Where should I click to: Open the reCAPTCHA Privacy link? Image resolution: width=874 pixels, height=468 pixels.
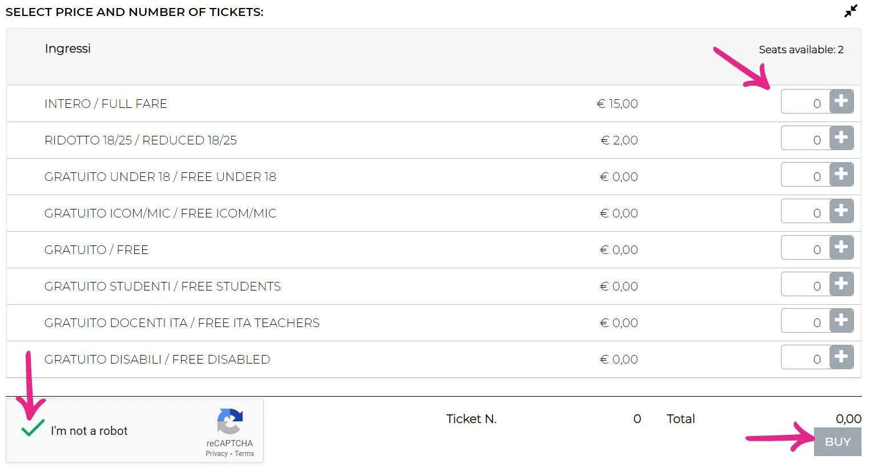(x=216, y=454)
